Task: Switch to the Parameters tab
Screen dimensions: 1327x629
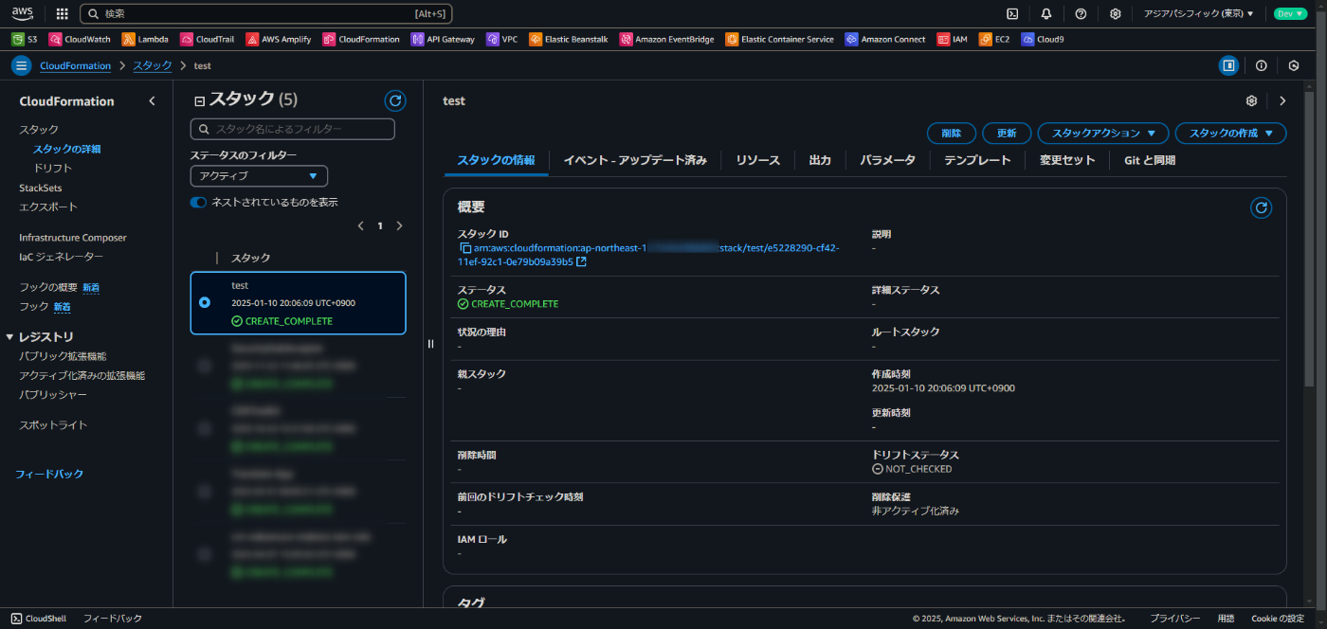Action: [887, 160]
